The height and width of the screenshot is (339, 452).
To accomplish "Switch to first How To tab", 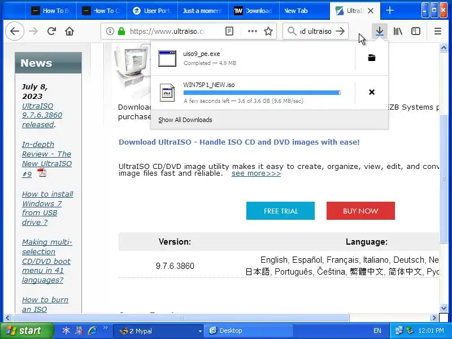I will coord(51,11).
